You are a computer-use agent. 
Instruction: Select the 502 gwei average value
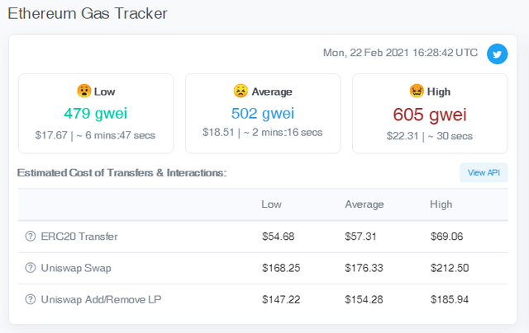click(x=262, y=113)
